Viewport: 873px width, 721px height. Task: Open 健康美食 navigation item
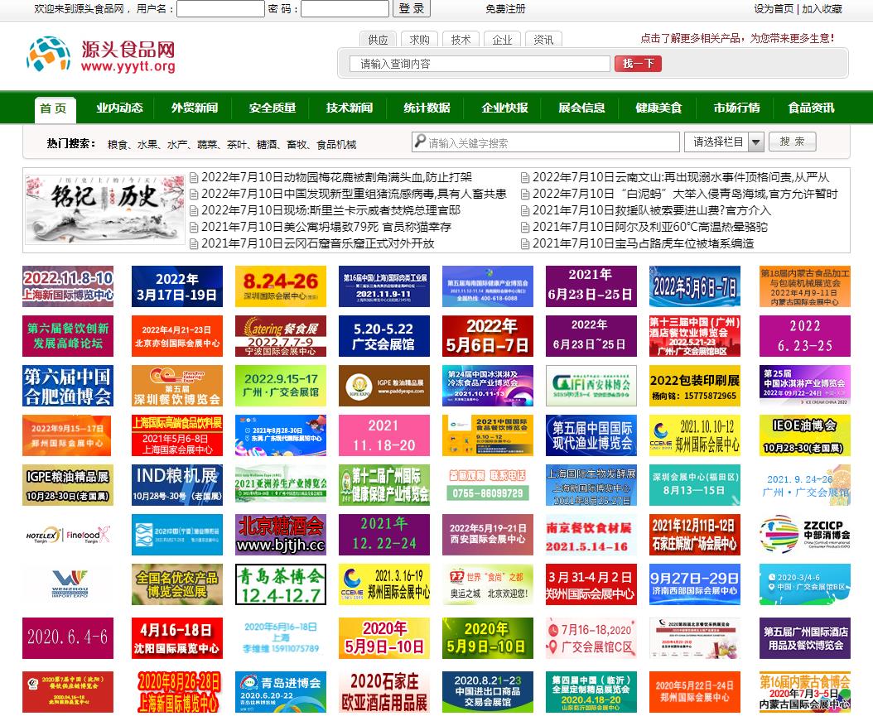pyautogui.click(x=658, y=108)
